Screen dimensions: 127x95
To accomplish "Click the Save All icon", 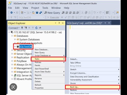I will [x=40, y=13].
